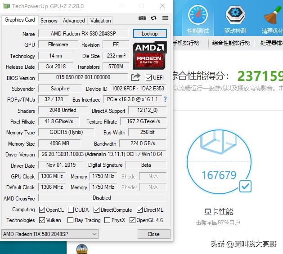Click the Bandwidth value 224.0 GB/s
Image resolution: width=283 pixels, height=254 pixels.
pos(143,143)
